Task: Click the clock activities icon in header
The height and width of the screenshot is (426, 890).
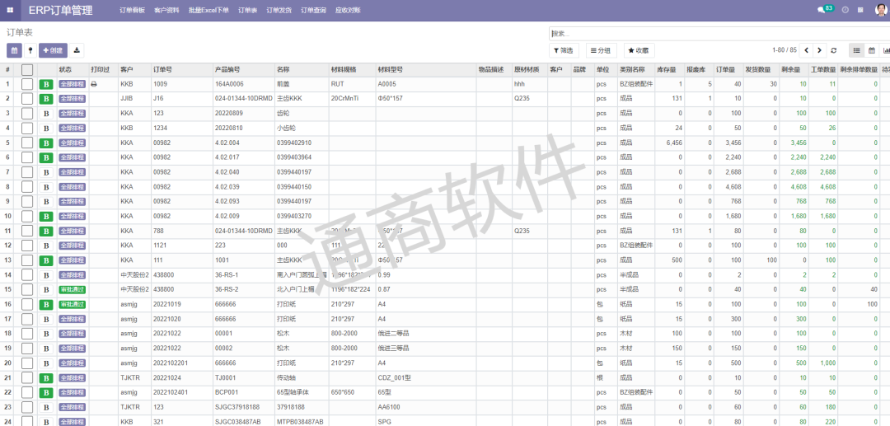Action: (843, 10)
